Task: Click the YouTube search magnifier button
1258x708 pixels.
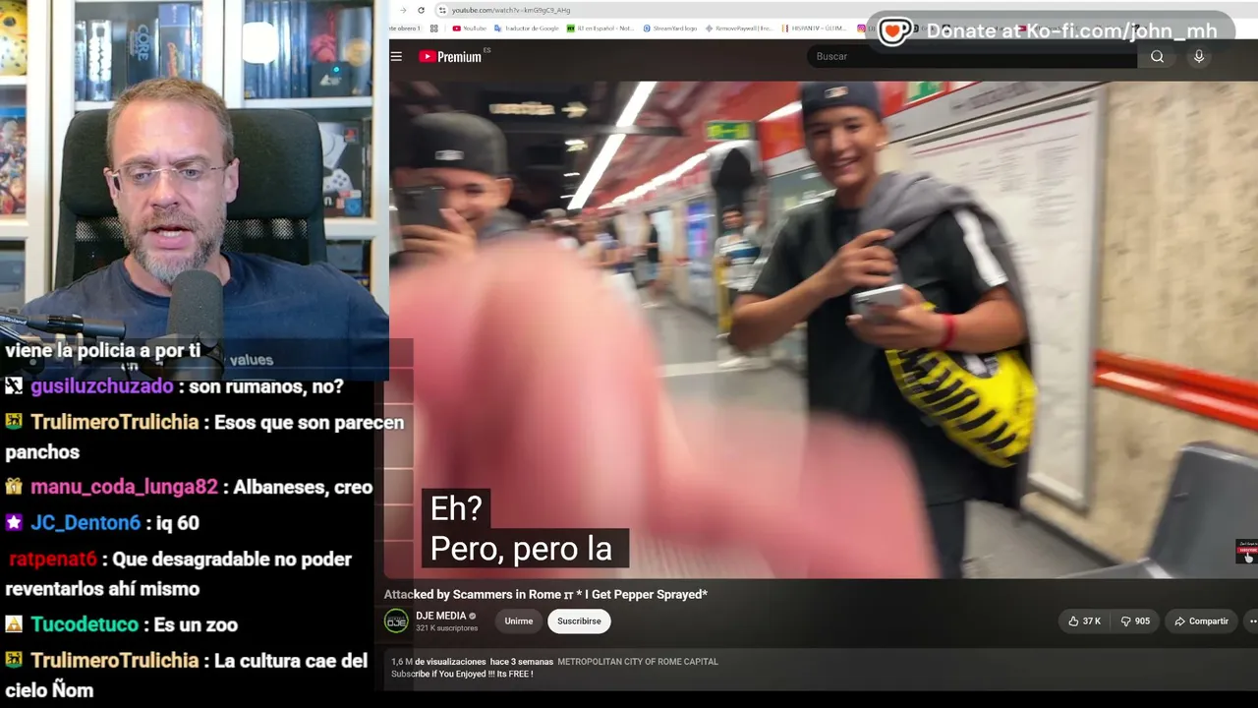Action: tap(1157, 56)
